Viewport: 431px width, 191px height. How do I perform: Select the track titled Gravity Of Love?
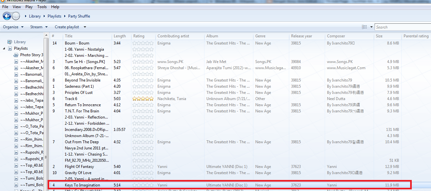tap(78, 173)
